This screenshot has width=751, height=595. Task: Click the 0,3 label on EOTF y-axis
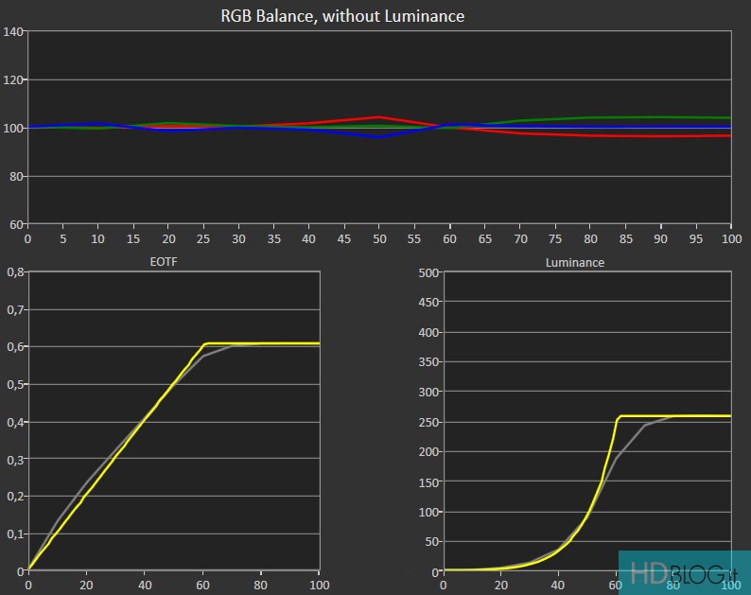[14, 460]
